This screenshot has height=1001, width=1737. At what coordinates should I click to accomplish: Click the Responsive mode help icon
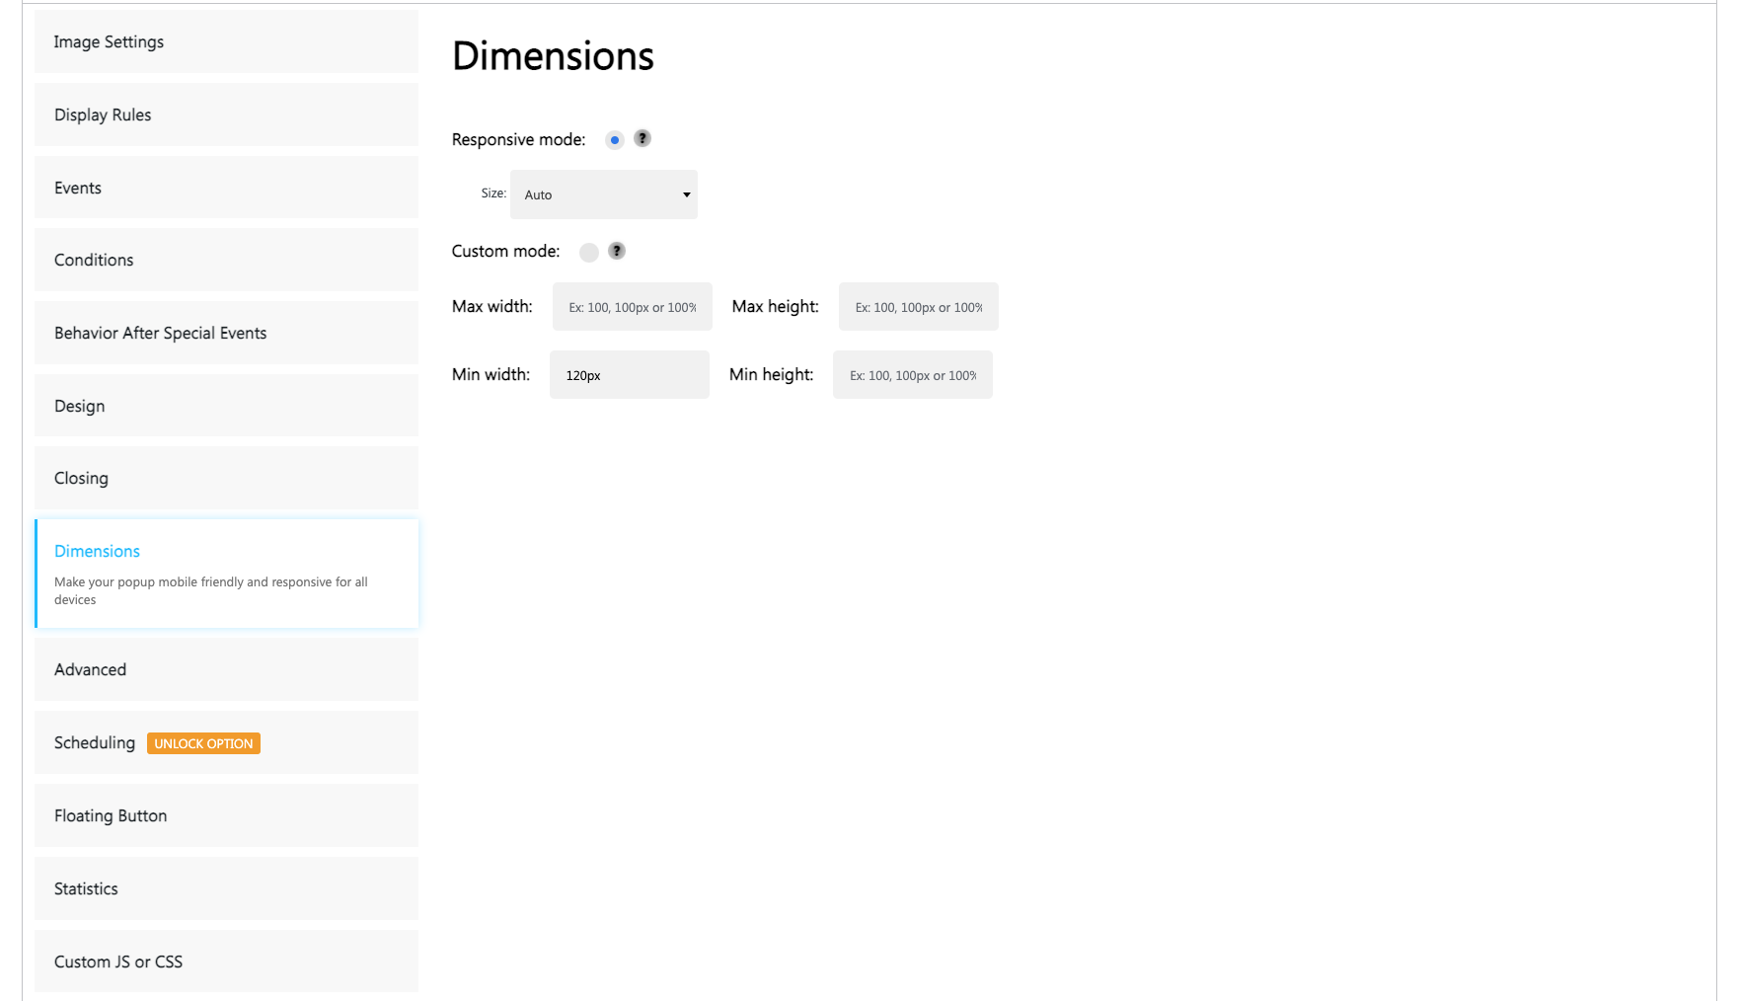pyautogui.click(x=642, y=138)
